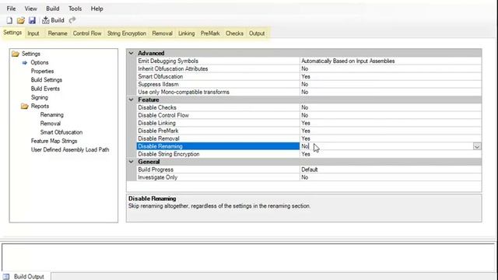Select Build Events tree item
This screenshot has width=498, height=280.
pos(45,89)
